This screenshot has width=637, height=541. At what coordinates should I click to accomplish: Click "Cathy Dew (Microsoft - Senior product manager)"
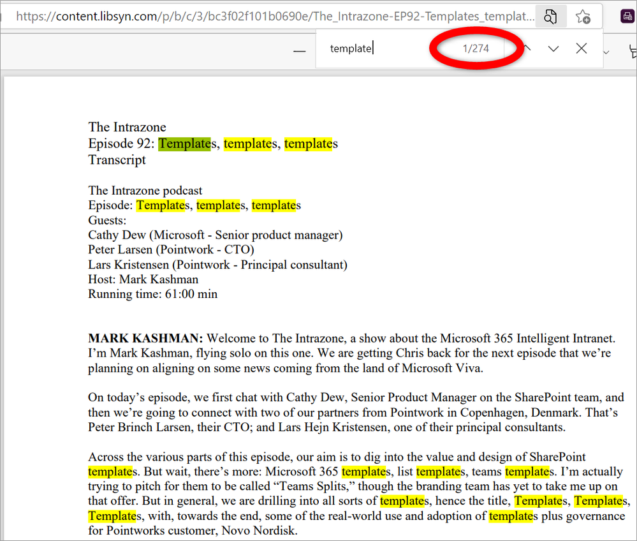coord(216,235)
